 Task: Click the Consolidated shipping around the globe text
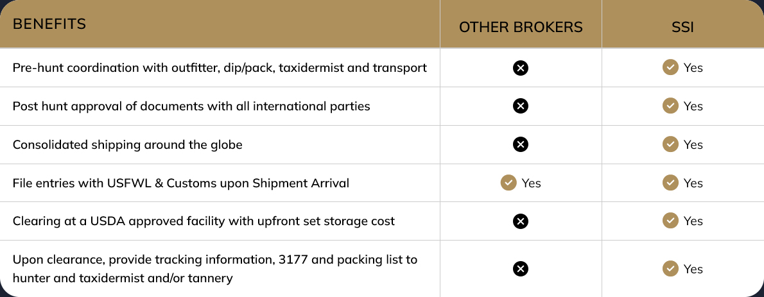point(128,144)
